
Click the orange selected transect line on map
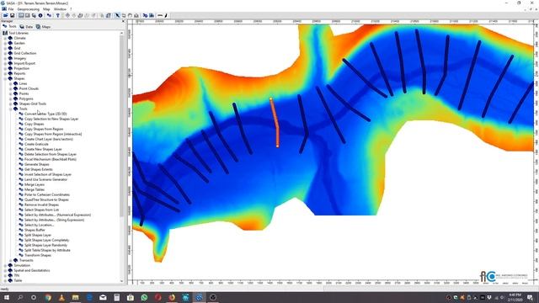(x=276, y=124)
